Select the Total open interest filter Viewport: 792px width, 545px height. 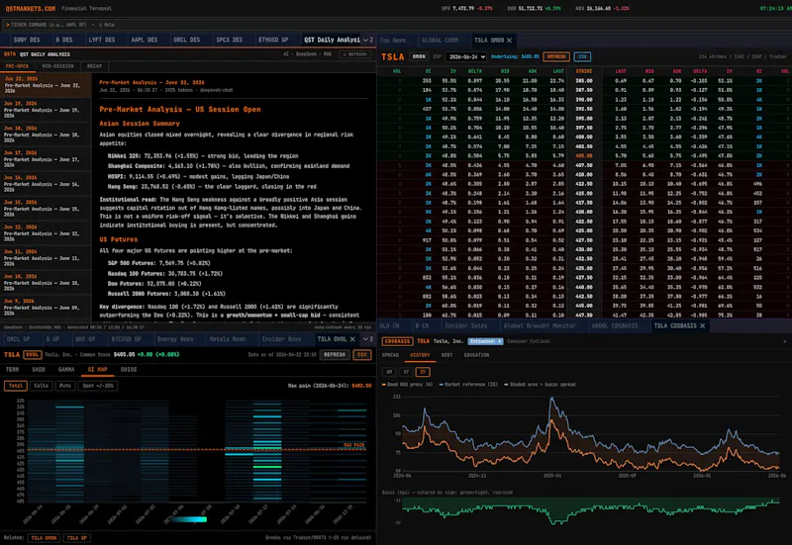point(16,386)
